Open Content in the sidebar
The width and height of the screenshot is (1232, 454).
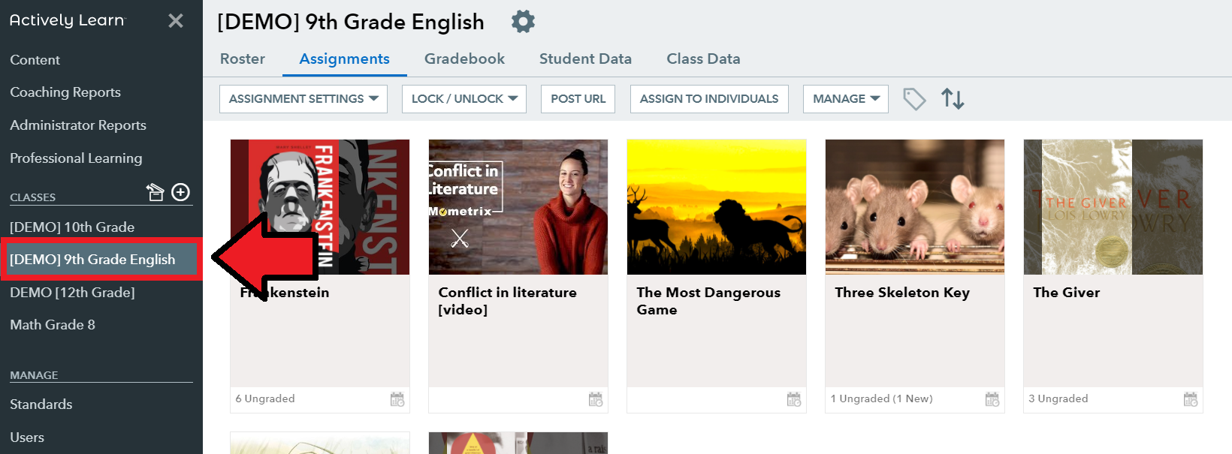click(x=35, y=60)
